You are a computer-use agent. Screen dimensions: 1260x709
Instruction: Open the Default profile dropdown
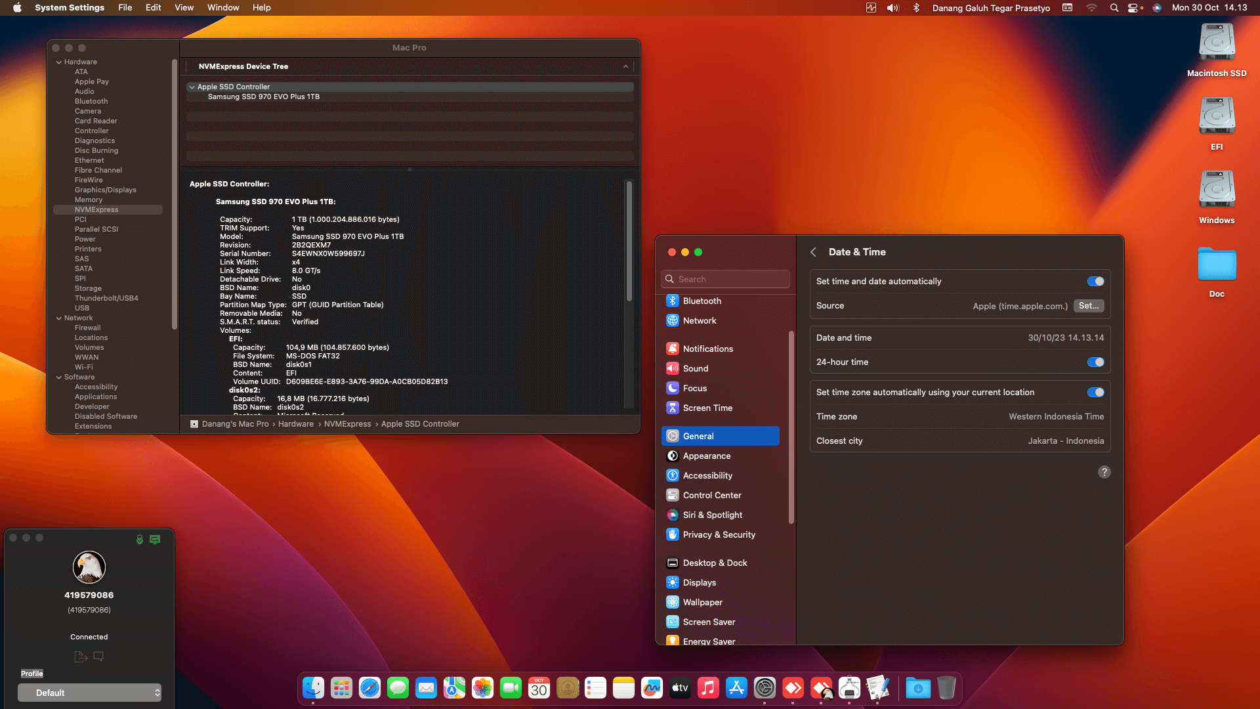point(89,693)
